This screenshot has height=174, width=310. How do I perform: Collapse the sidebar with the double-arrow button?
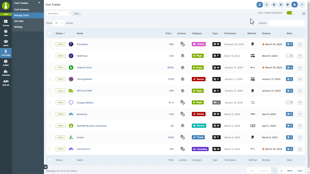point(46,167)
